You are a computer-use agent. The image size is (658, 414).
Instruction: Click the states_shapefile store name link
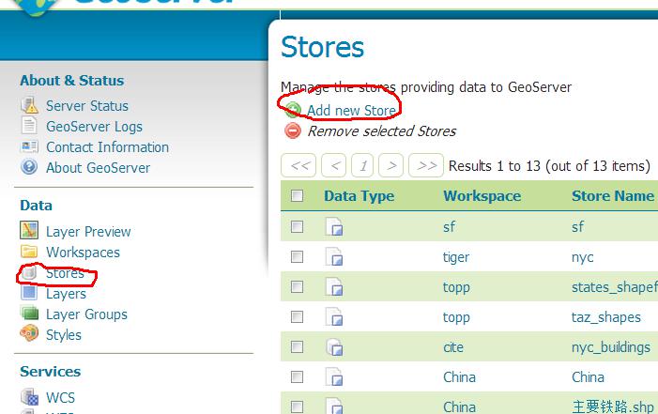[615, 287]
